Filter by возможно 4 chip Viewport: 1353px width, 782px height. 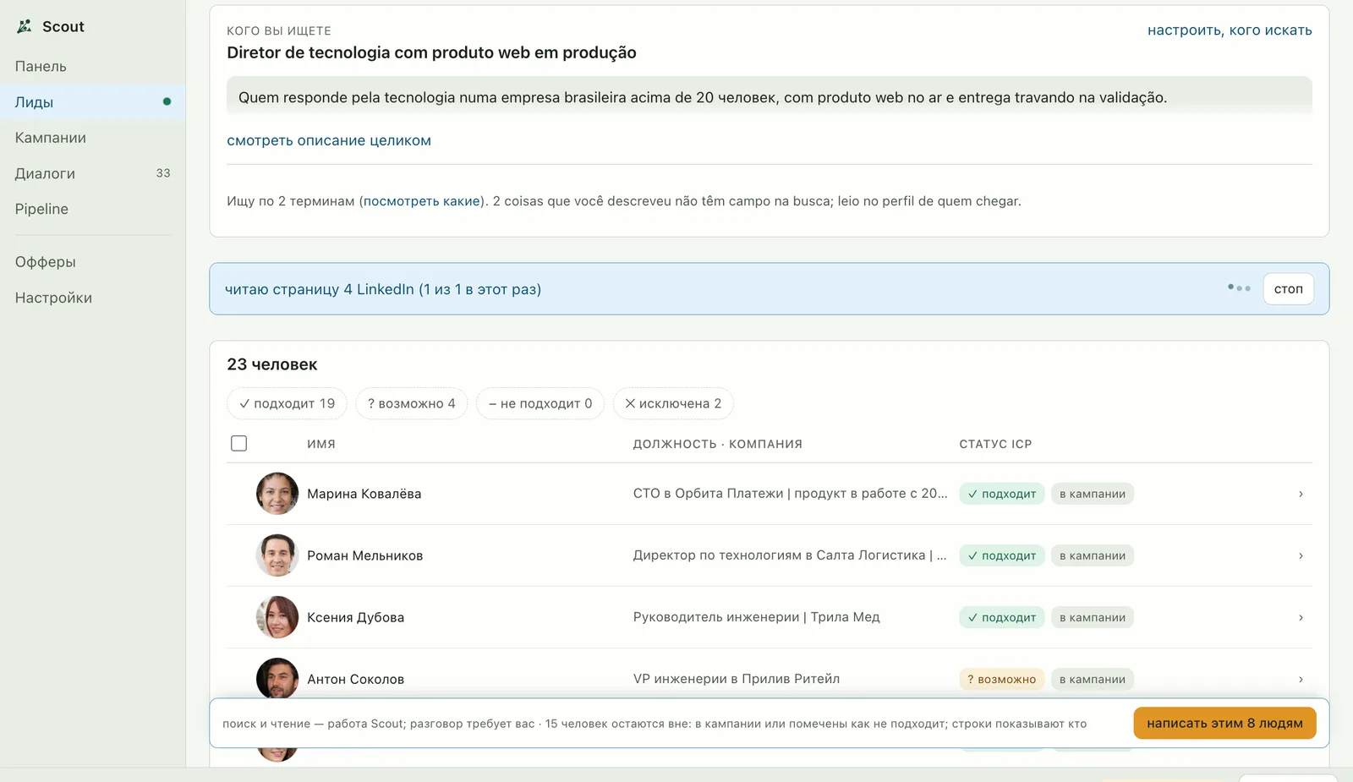coord(411,403)
